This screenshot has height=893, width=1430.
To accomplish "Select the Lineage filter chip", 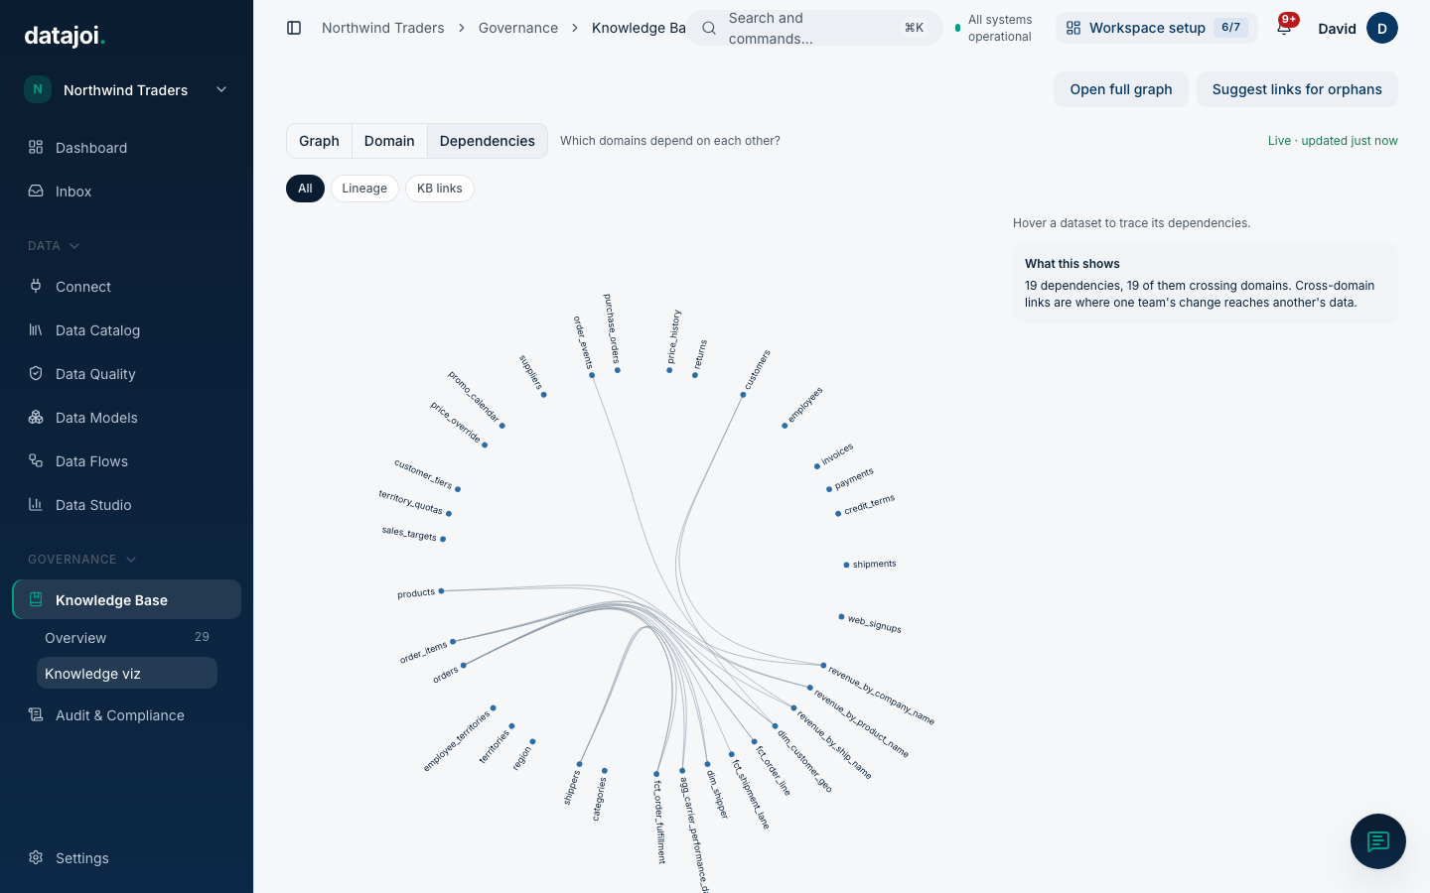I will pyautogui.click(x=364, y=189).
